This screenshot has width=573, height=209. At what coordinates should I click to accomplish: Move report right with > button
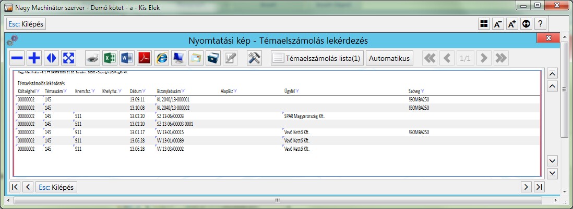(x=526, y=187)
